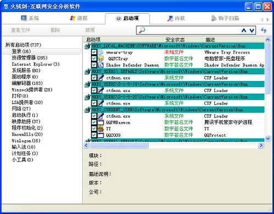Open the 内核 tab
The image size is (274, 214).
pyautogui.click(x=176, y=18)
